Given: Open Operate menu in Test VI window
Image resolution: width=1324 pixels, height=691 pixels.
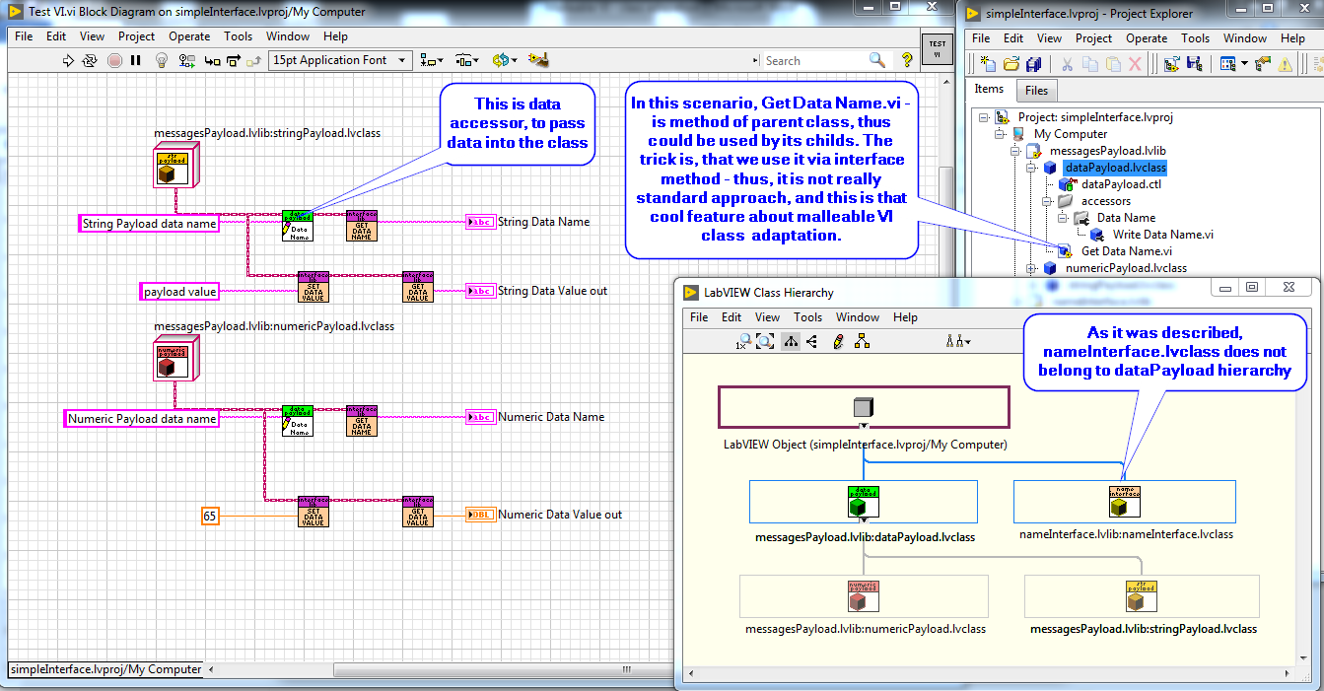Looking at the screenshot, I should tap(189, 36).
